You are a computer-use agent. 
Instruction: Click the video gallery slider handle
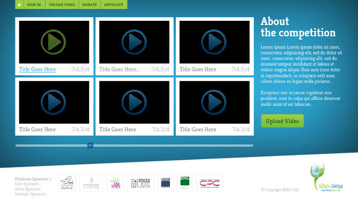pyautogui.click(x=90, y=145)
